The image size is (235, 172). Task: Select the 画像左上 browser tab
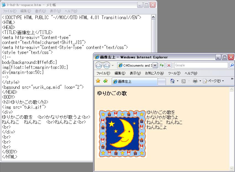[135, 81]
